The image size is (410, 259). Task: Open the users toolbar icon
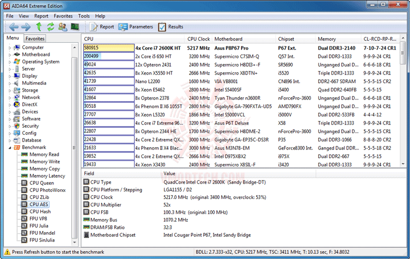(x=63, y=27)
